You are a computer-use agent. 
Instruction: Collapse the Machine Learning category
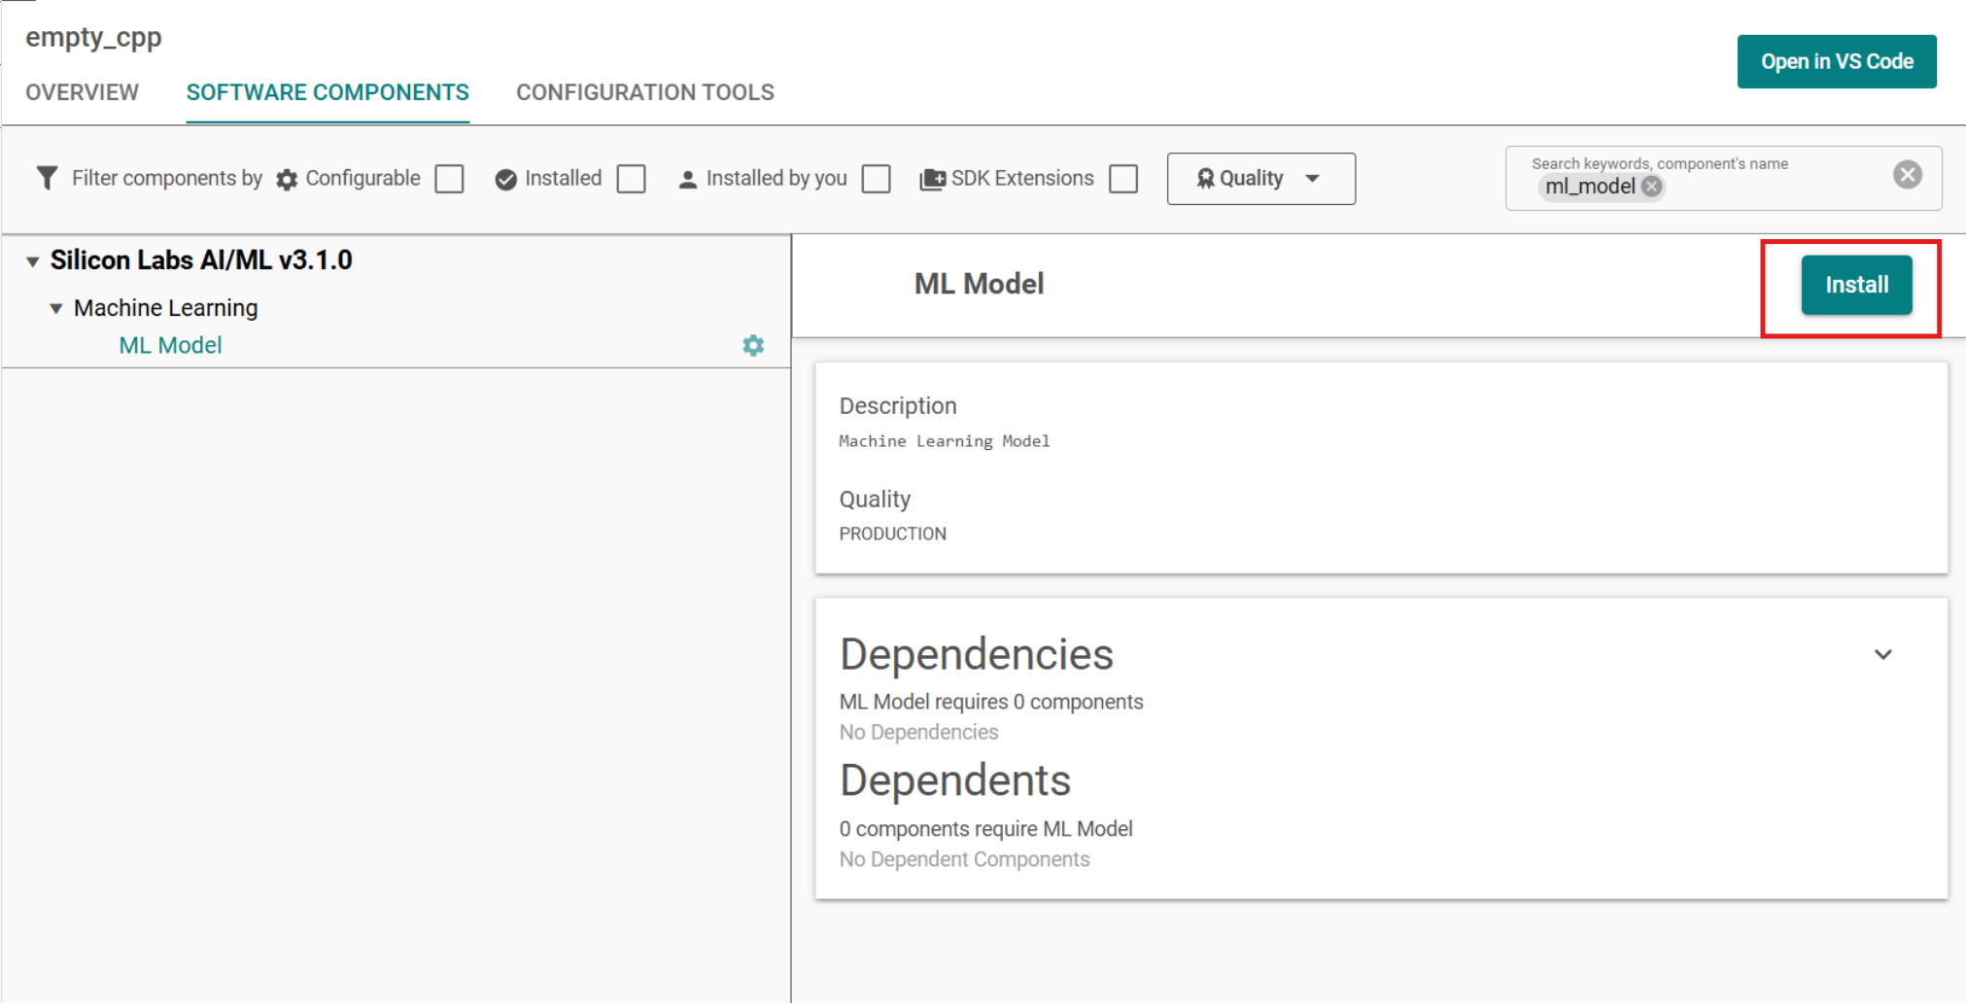point(56,309)
